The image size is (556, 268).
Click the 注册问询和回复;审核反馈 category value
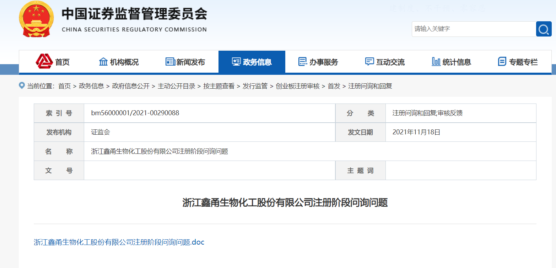(x=427, y=113)
